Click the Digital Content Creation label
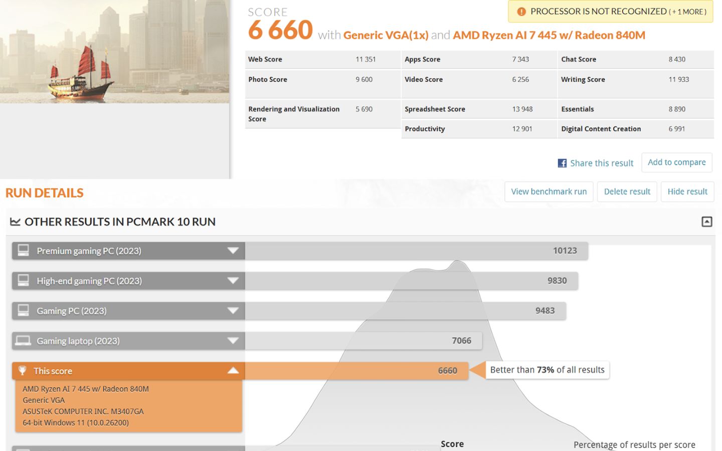This screenshot has height=451, width=722. pyautogui.click(x=601, y=129)
